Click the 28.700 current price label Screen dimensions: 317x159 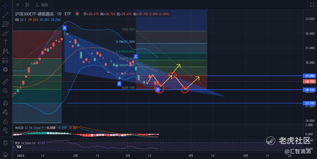pos(310,82)
